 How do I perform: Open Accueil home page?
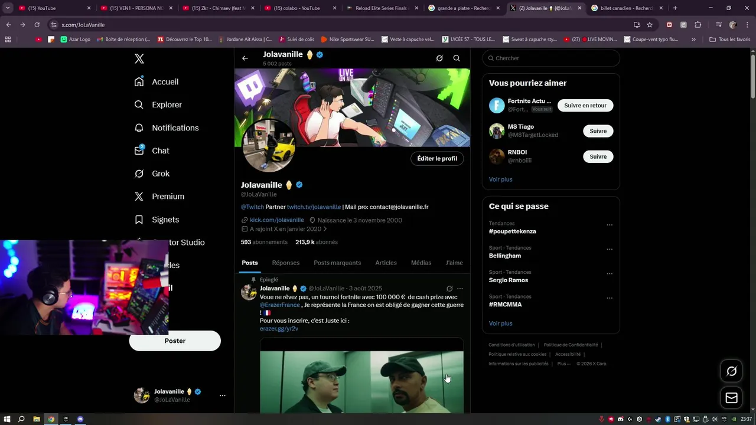(157, 82)
